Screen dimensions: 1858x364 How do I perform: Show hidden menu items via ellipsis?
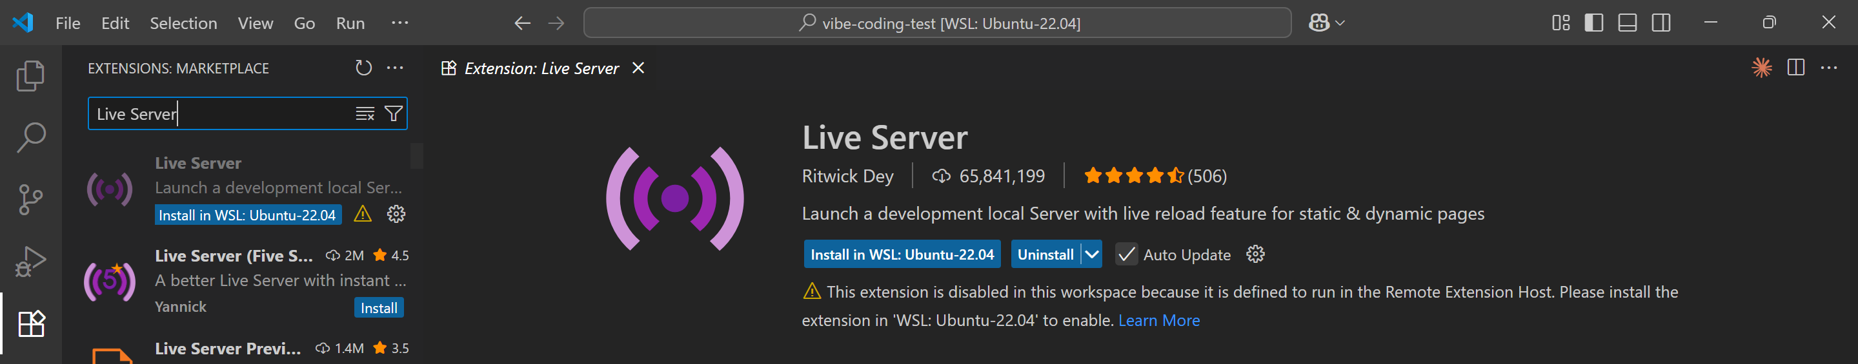click(400, 23)
